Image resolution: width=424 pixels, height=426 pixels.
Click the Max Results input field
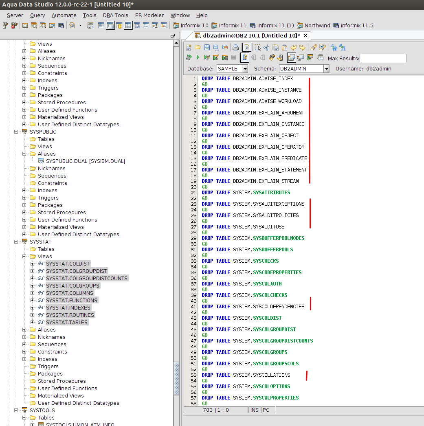click(x=382, y=58)
